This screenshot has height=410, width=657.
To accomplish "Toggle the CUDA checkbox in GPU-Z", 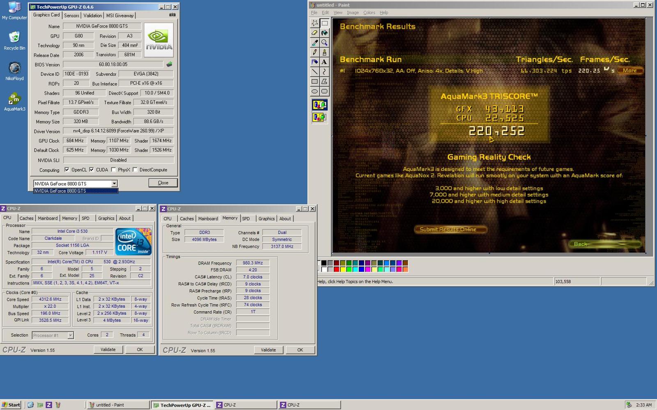I will pos(92,170).
